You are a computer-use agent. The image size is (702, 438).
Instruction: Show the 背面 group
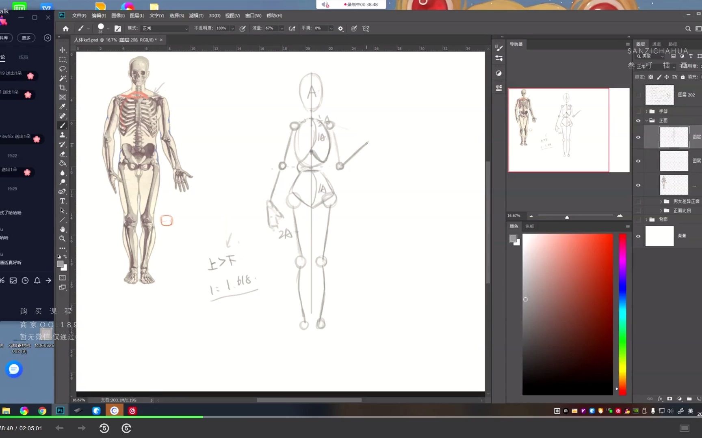(638, 219)
